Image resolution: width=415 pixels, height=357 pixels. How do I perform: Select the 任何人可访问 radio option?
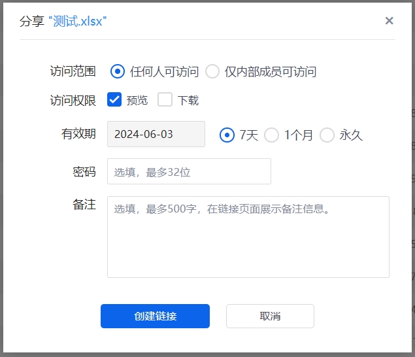pos(118,71)
